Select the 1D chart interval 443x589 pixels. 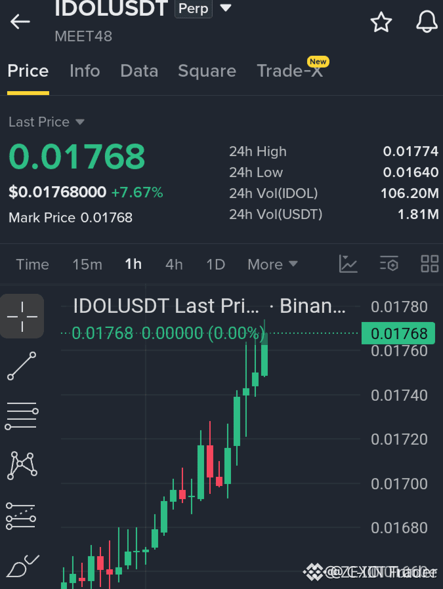point(216,264)
